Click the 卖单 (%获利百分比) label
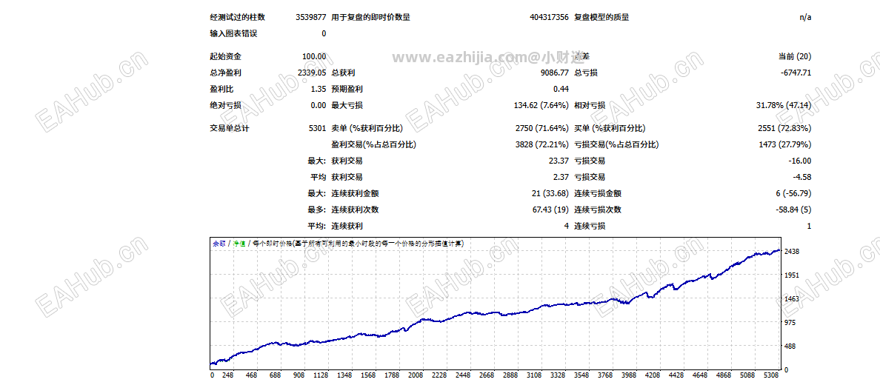The image size is (880, 385). pos(367,129)
